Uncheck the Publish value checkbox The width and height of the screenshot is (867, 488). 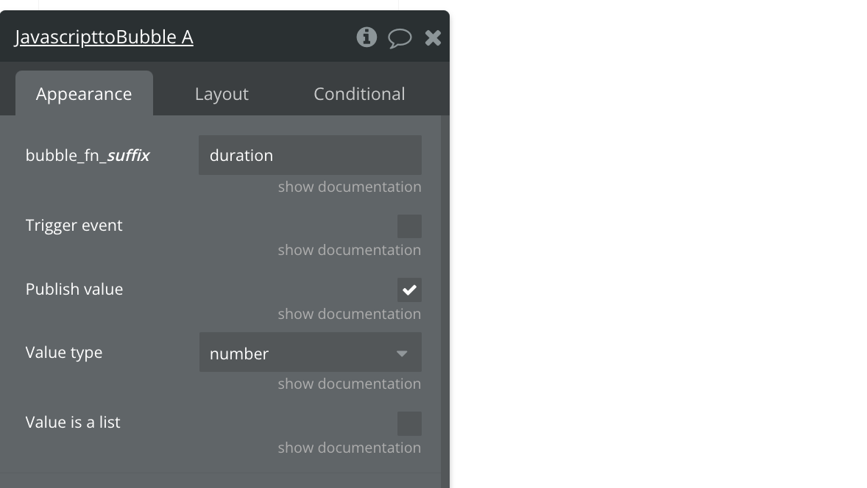point(409,290)
